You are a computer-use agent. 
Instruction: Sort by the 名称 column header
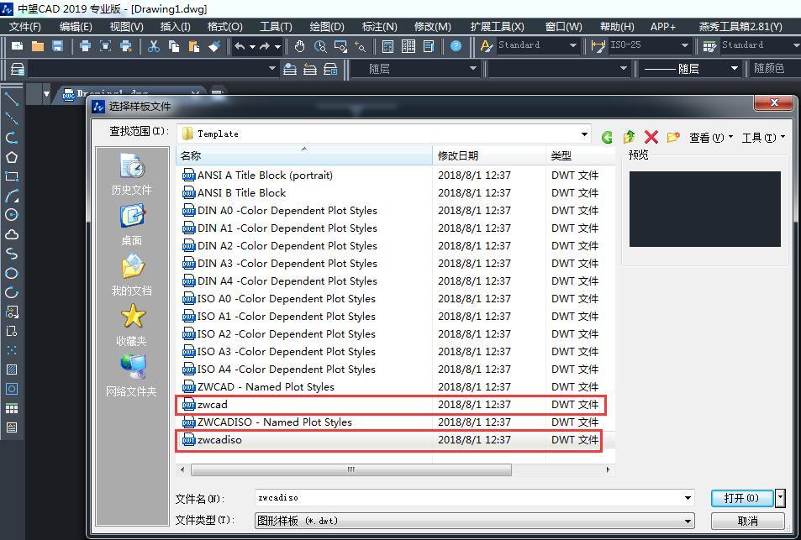(304, 155)
